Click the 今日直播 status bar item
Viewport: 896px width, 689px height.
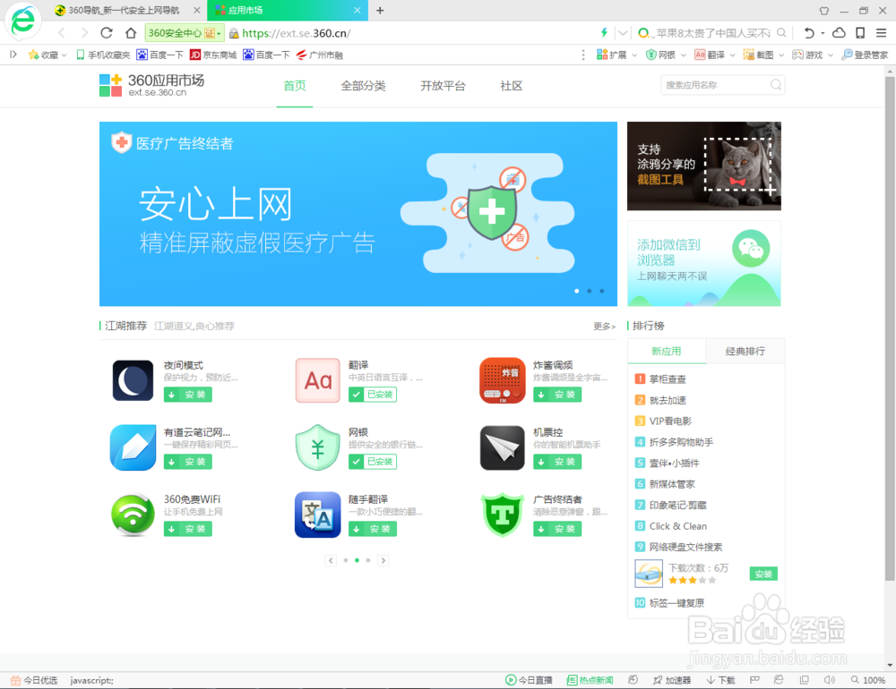click(x=529, y=680)
